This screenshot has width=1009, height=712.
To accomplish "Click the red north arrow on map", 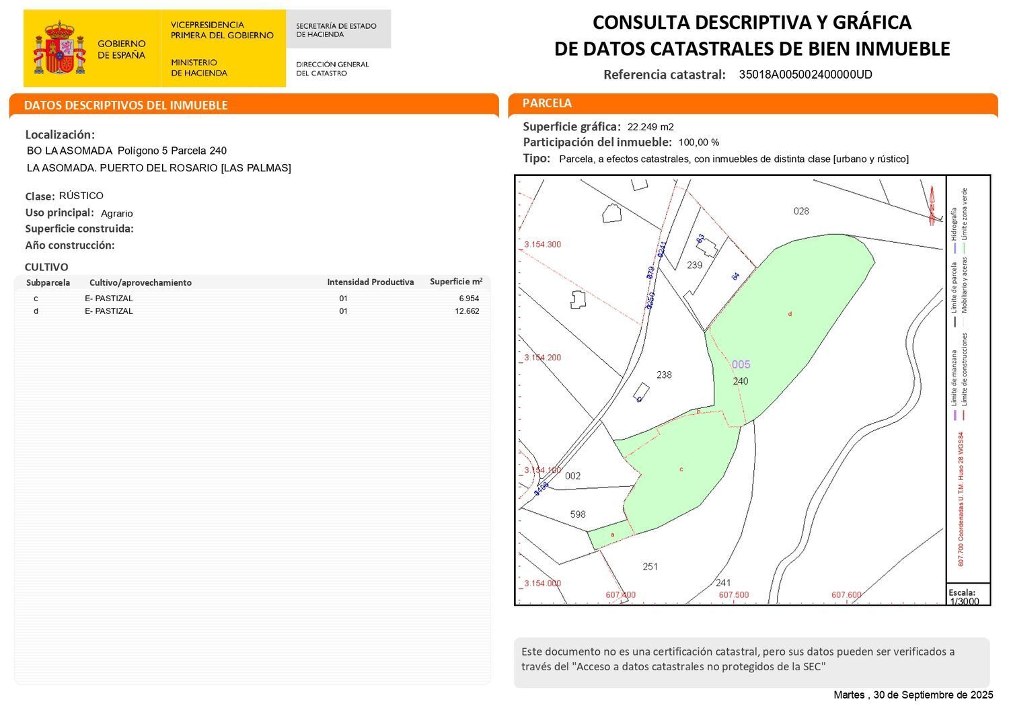I will pyautogui.click(x=932, y=205).
